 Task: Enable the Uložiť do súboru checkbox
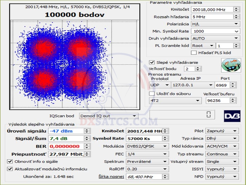(152, 94)
